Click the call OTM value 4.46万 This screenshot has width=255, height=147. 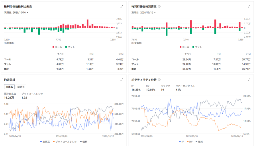click(120, 59)
